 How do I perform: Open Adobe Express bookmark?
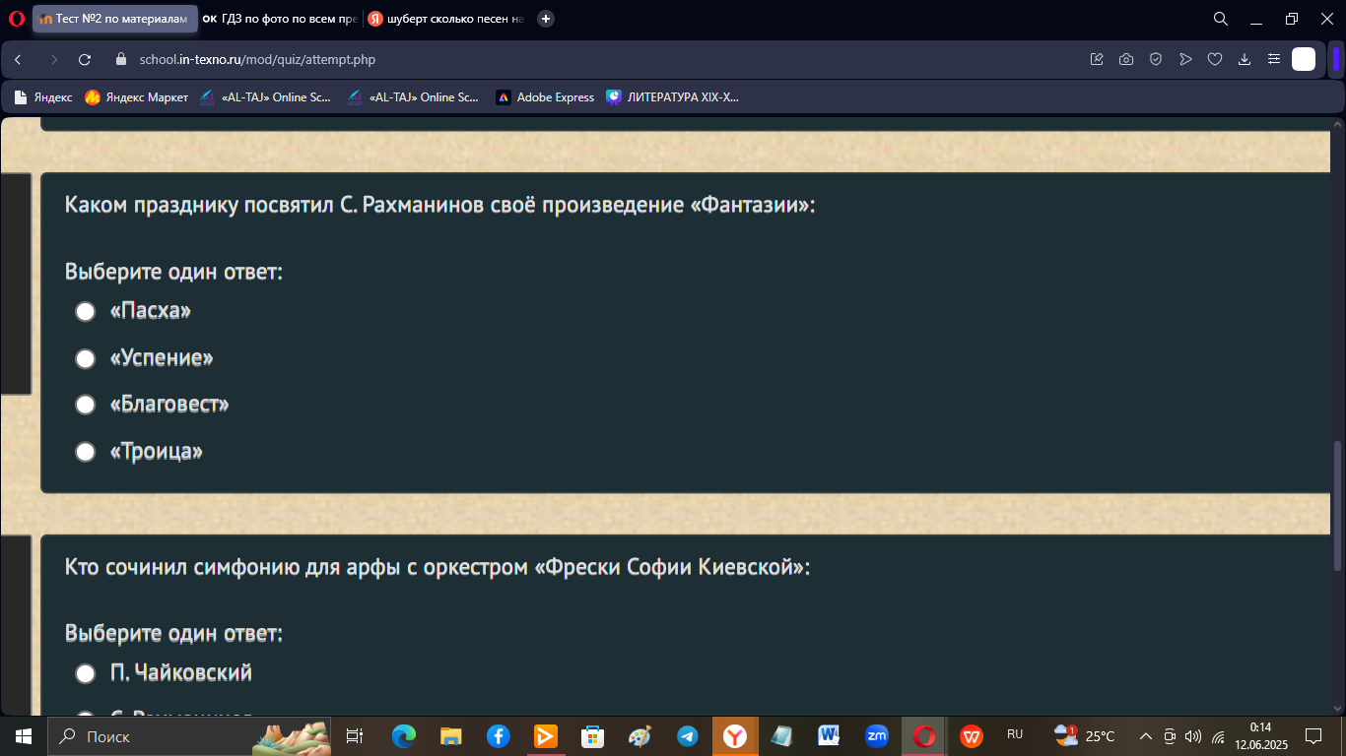pos(545,97)
